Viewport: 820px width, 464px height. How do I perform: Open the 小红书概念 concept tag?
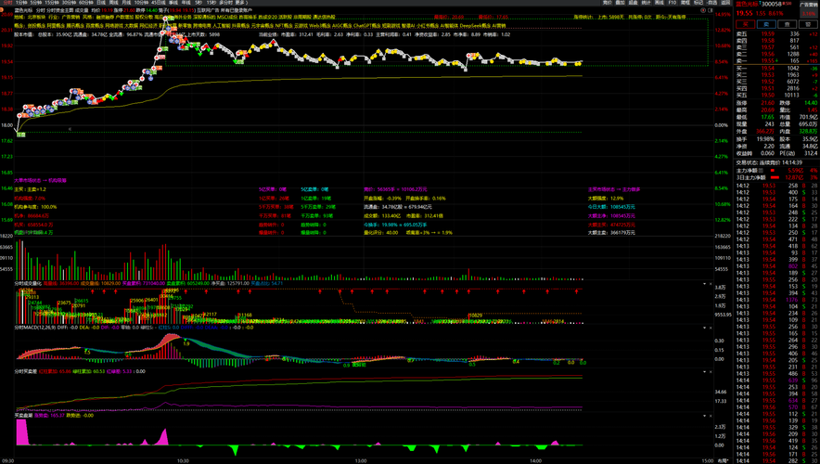pos(426,25)
